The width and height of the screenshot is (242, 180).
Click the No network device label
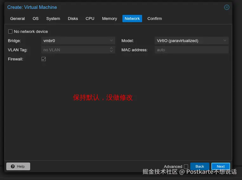(x=31, y=32)
